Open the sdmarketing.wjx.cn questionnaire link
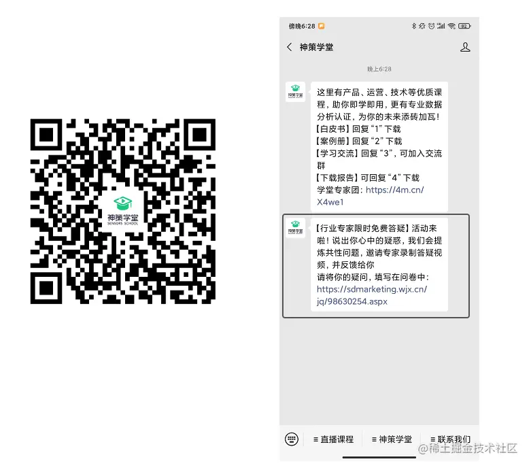The height and width of the screenshot is (468, 531). [372, 295]
